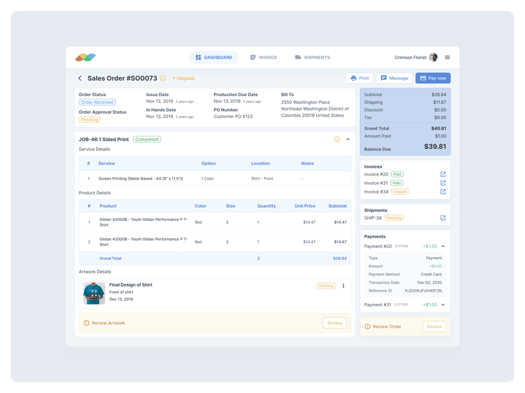Click the Crimson Florist profile avatar
This screenshot has height=393, width=525.
(x=433, y=57)
